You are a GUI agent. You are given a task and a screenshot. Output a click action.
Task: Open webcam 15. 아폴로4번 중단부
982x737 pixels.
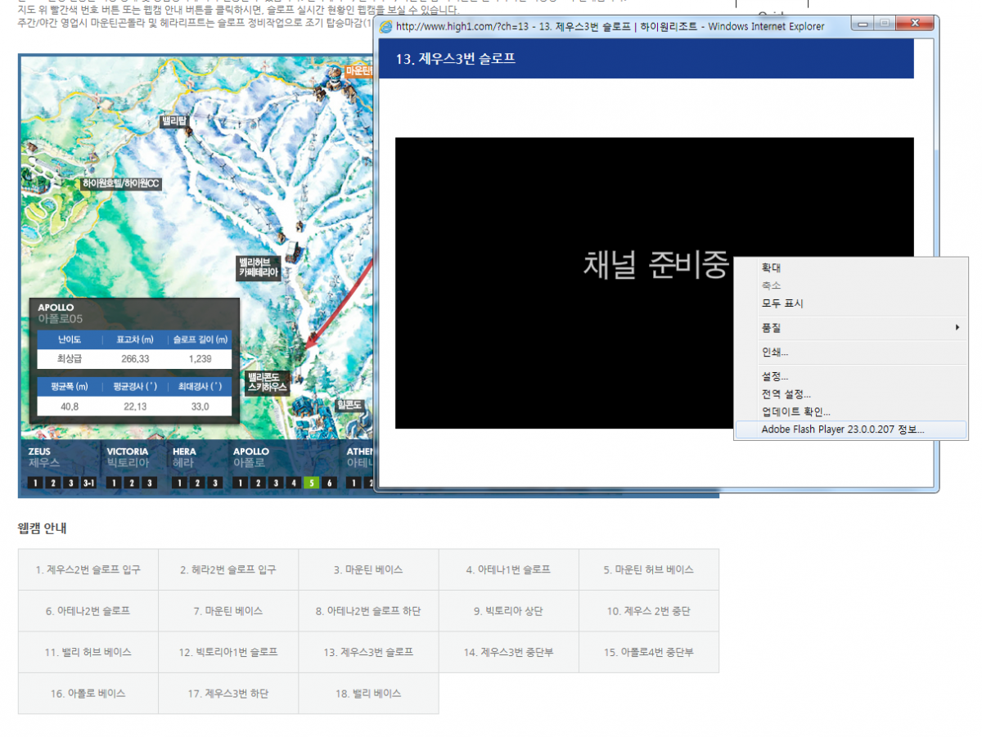[649, 652]
